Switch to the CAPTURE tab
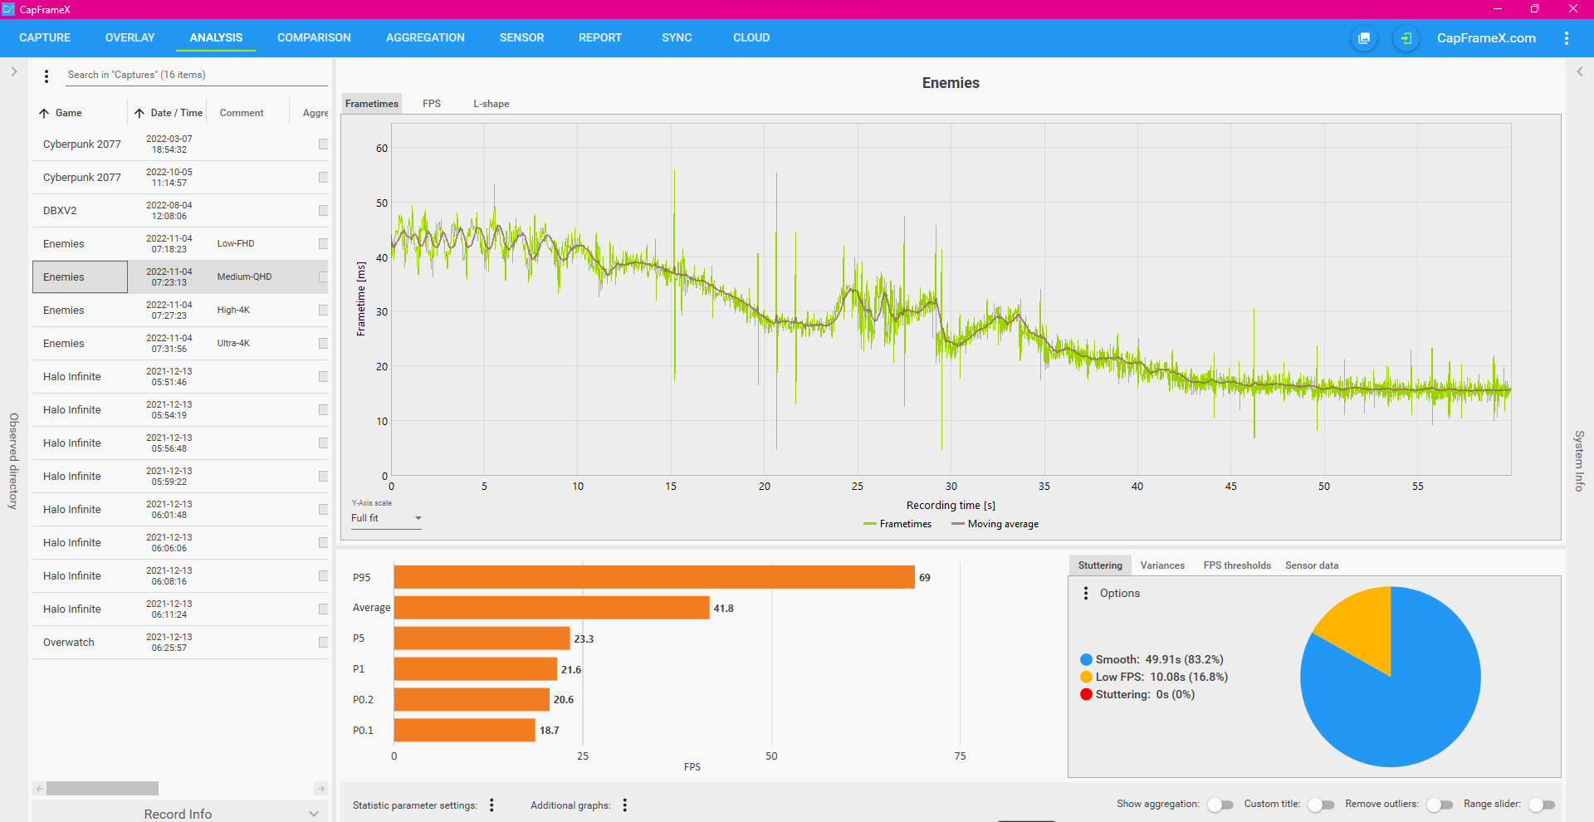The width and height of the screenshot is (1594, 822). [45, 38]
